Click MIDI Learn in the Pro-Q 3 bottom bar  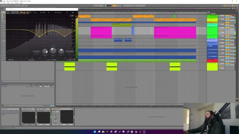[11, 60]
